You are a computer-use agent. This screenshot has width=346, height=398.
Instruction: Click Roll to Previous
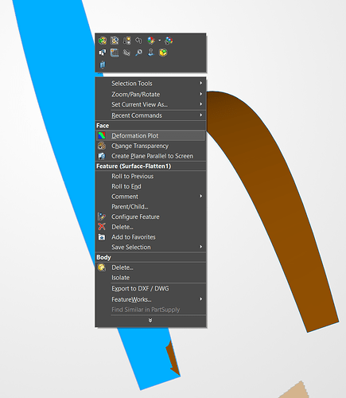(150, 176)
